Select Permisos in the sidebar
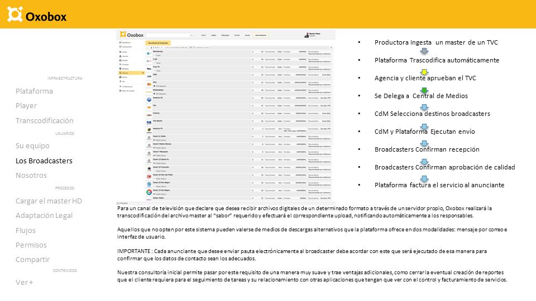 tap(31, 245)
